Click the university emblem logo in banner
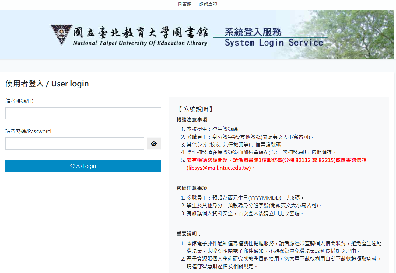Viewport: 396px width, 273px height. [61, 35]
